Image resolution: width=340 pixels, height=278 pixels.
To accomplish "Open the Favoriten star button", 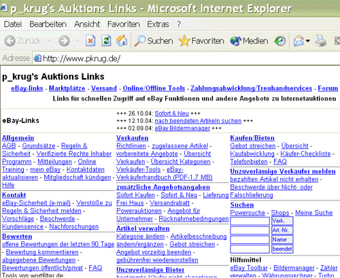I will pos(201,41).
